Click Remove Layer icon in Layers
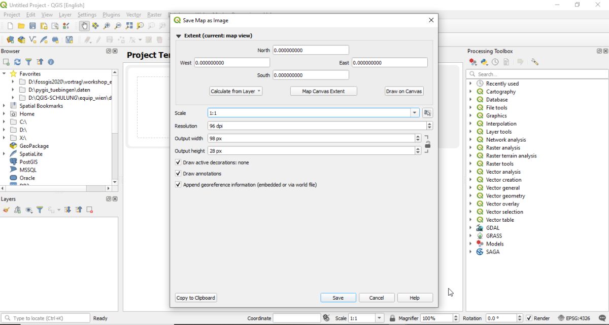609x325 pixels. [x=90, y=210]
